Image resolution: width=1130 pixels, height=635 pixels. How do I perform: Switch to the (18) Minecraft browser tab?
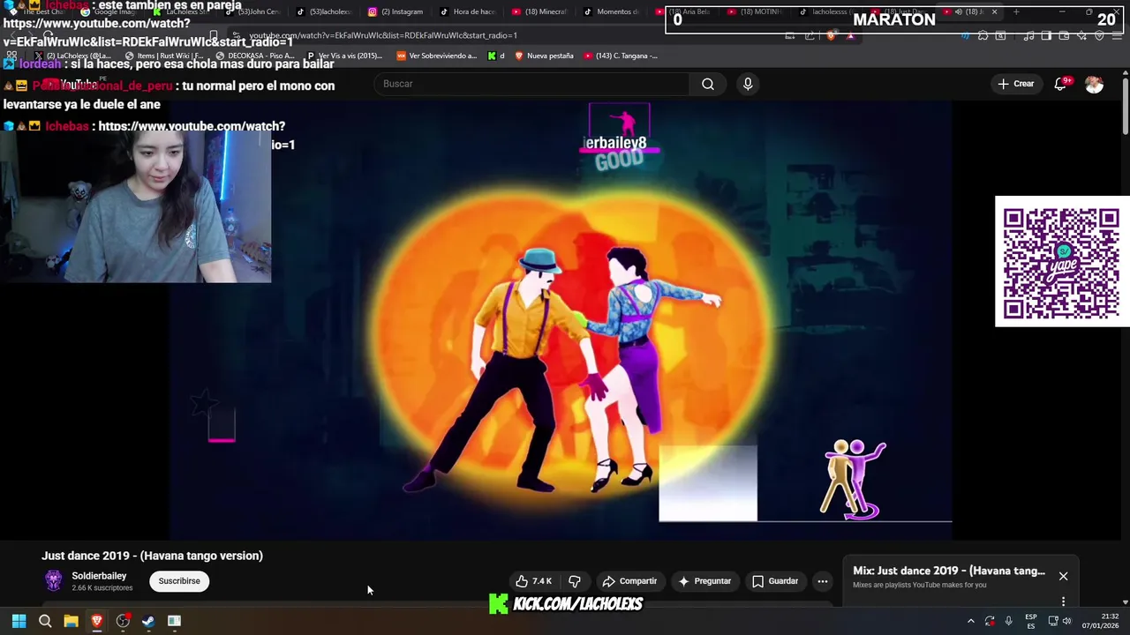pos(540,12)
